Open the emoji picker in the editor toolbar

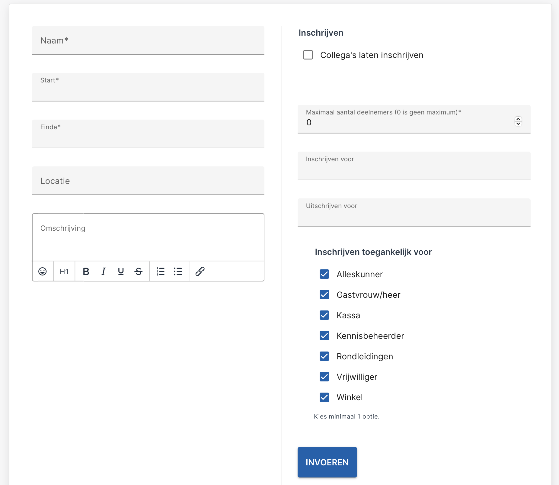[x=43, y=271]
